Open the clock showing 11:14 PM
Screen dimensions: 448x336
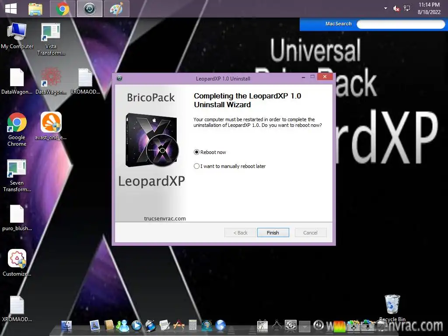(x=429, y=9)
